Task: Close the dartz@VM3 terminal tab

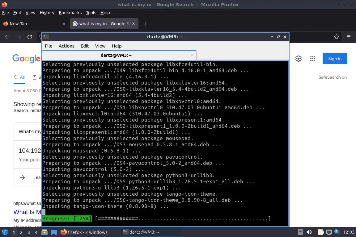Action: (x=192, y=55)
